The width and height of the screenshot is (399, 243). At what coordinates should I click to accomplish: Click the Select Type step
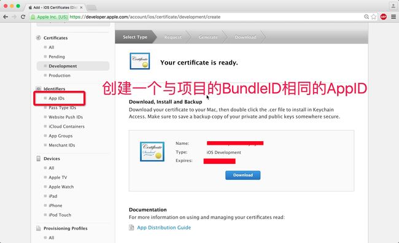coord(135,37)
